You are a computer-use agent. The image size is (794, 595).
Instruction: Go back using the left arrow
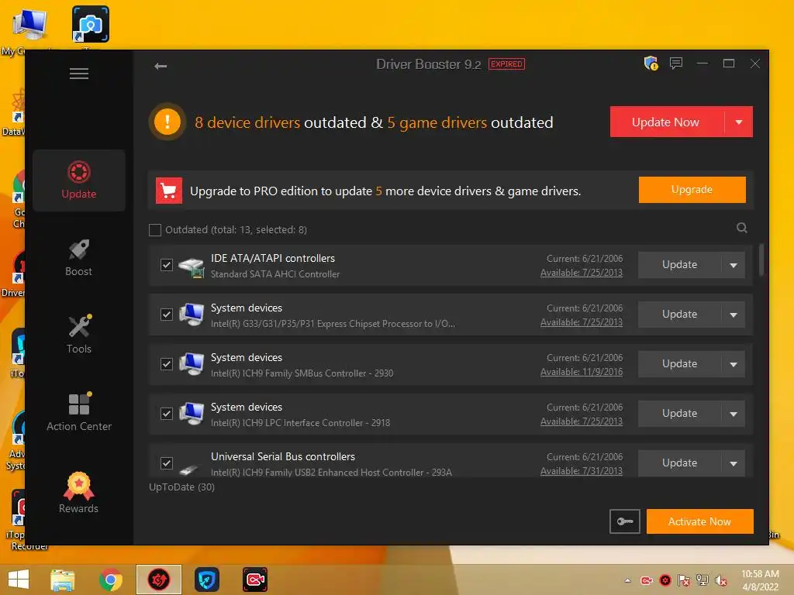(161, 66)
